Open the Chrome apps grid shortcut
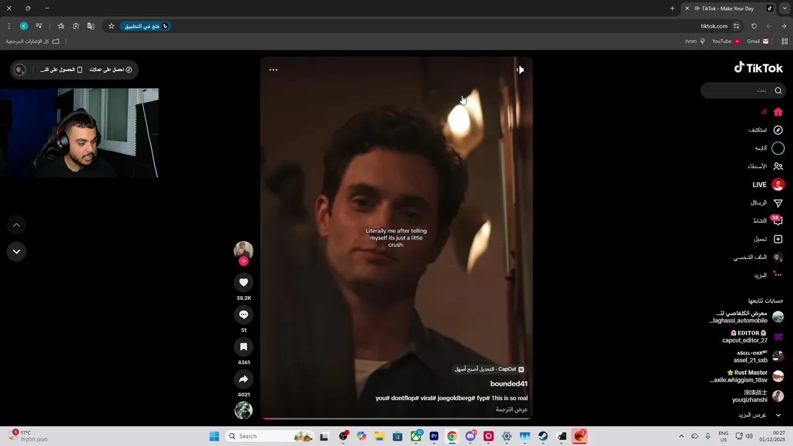This screenshot has width=793, height=446. [784, 41]
